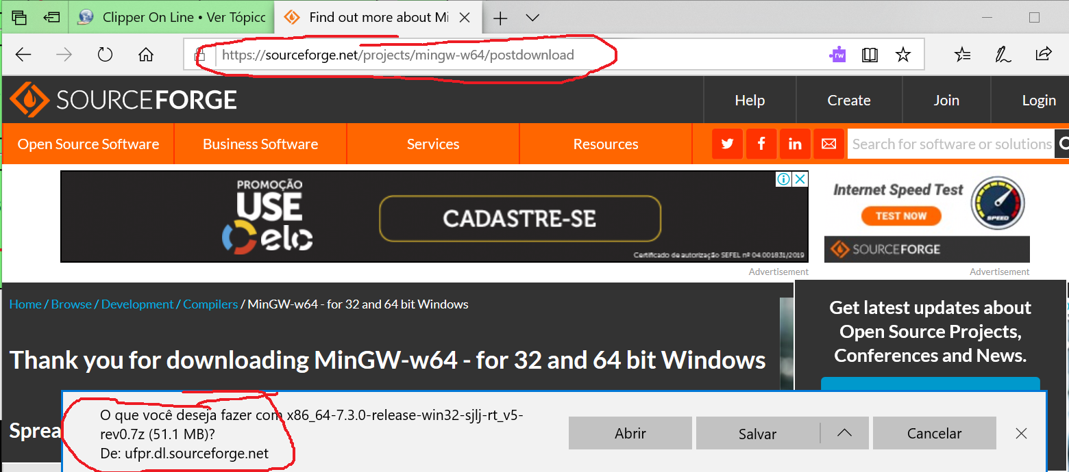Share this page icon
This screenshot has height=472, width=1069.
[x=1044, y=54]
